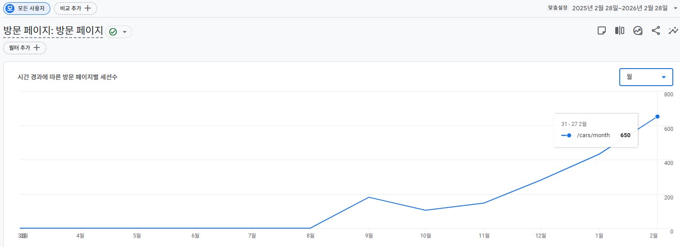Open the sparkle trend Insights icon

[673, 30]
